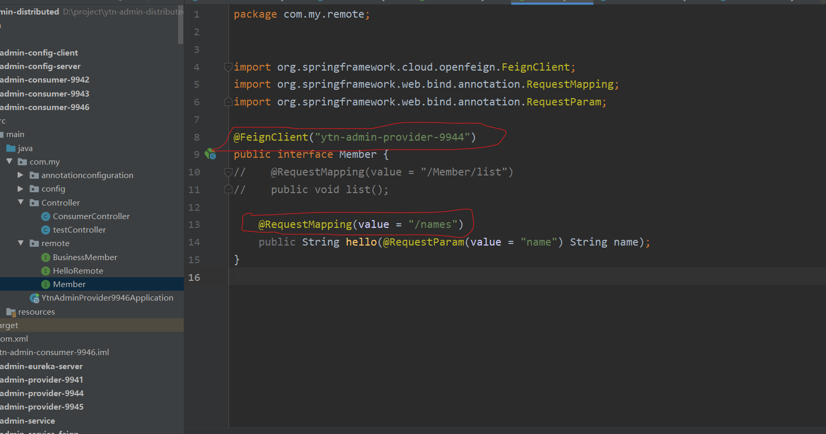Select the ytn-admin-distributed project root
This screenshot has height=434, width=826.
(30, 11)
